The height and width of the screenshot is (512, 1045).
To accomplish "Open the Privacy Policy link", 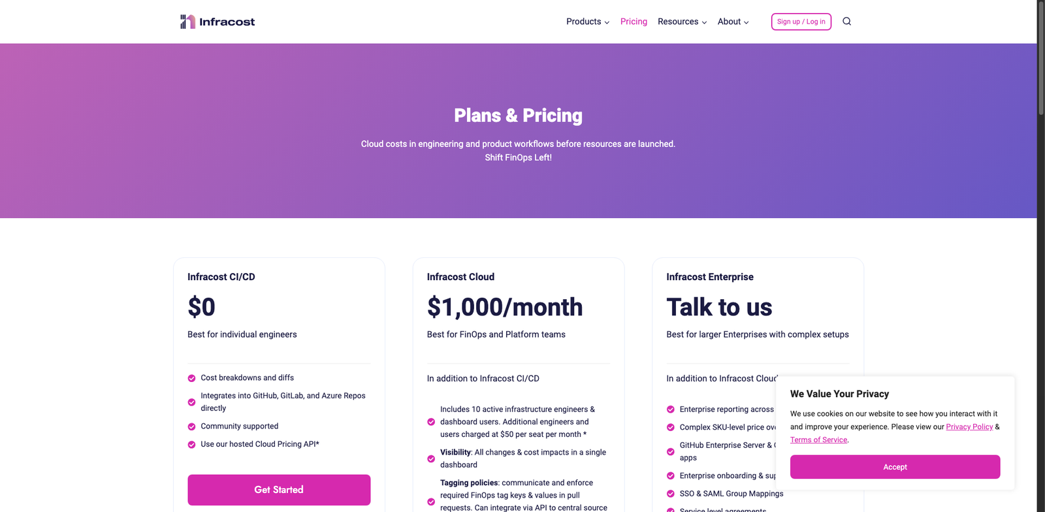I will click(969, 426).
